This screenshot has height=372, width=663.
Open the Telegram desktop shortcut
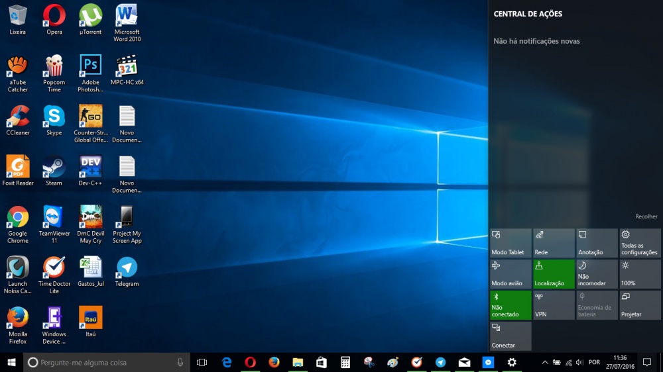pos(127,268)
